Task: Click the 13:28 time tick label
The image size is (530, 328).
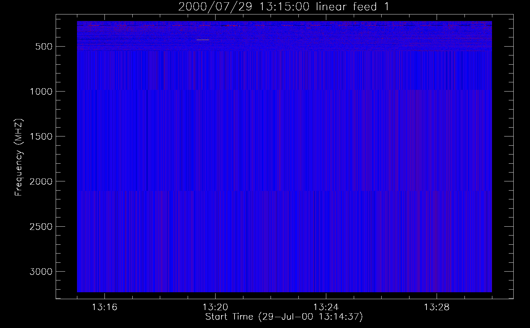Action: coord(437,307)
